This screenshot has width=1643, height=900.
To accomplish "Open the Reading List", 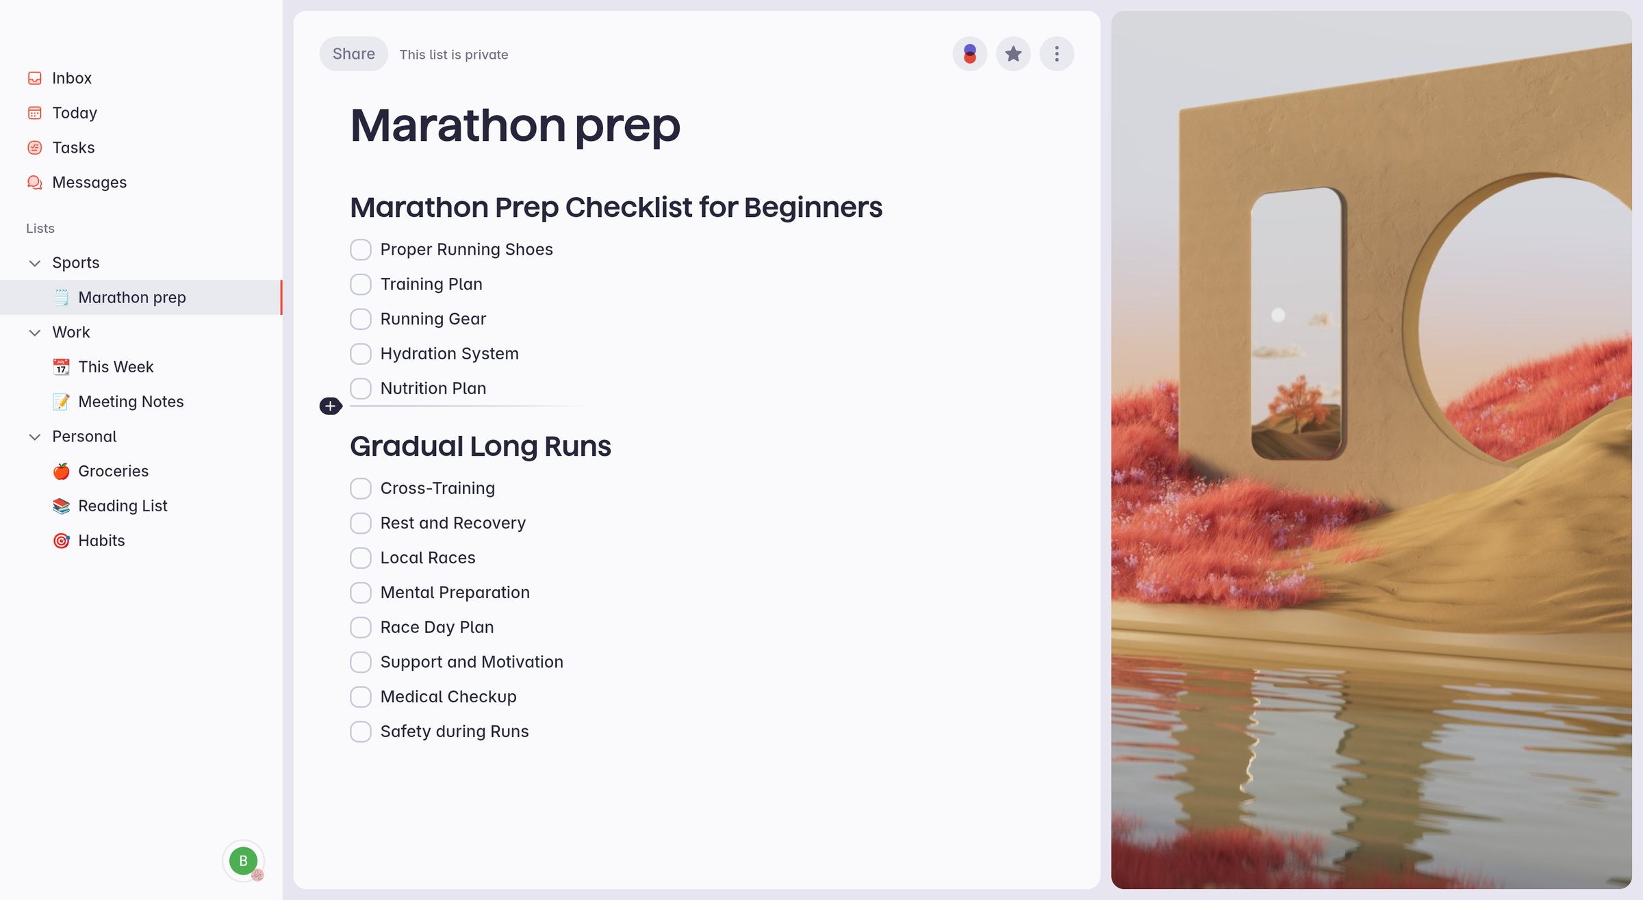I will point(141,506).
